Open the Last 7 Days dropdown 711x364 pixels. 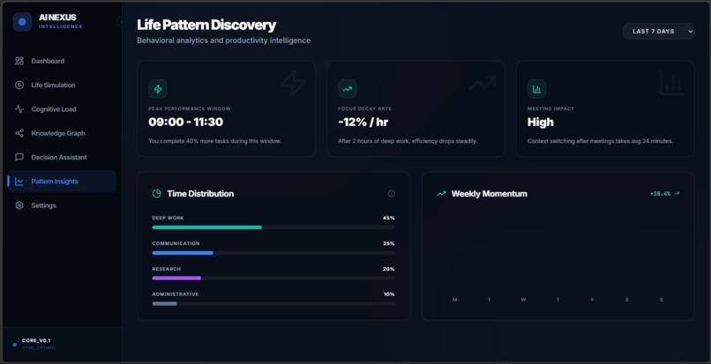(x=659, y=31)
